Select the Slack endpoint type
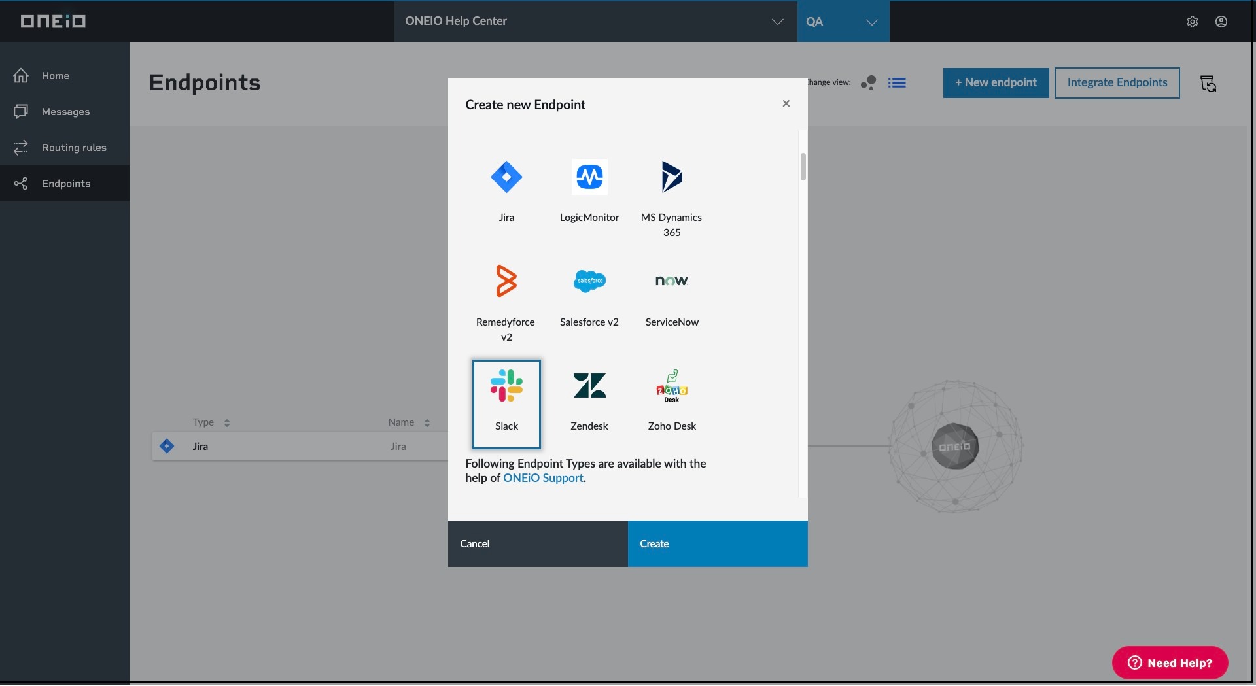The image size is (1256, 686). pyautogui.click(x=506, y=404)
